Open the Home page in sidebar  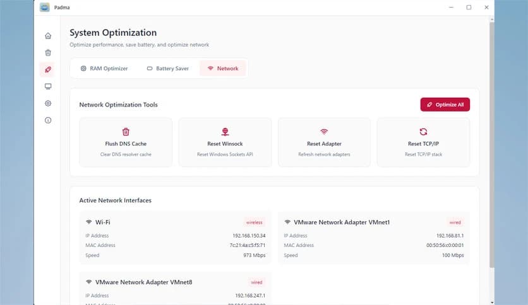(48, 36)
